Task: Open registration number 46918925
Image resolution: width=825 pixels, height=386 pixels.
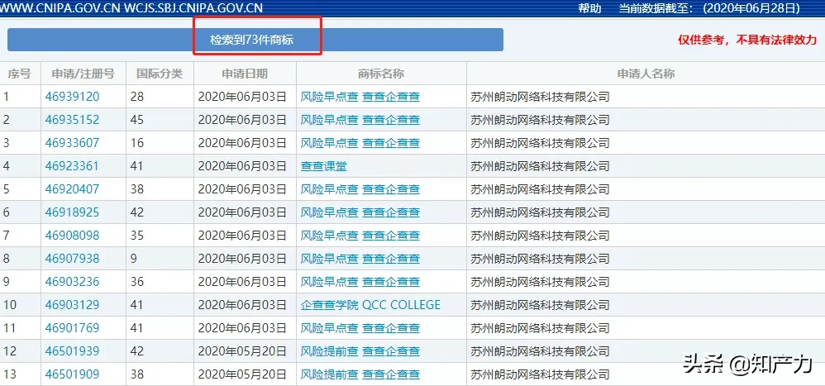Action: [72, 212]
